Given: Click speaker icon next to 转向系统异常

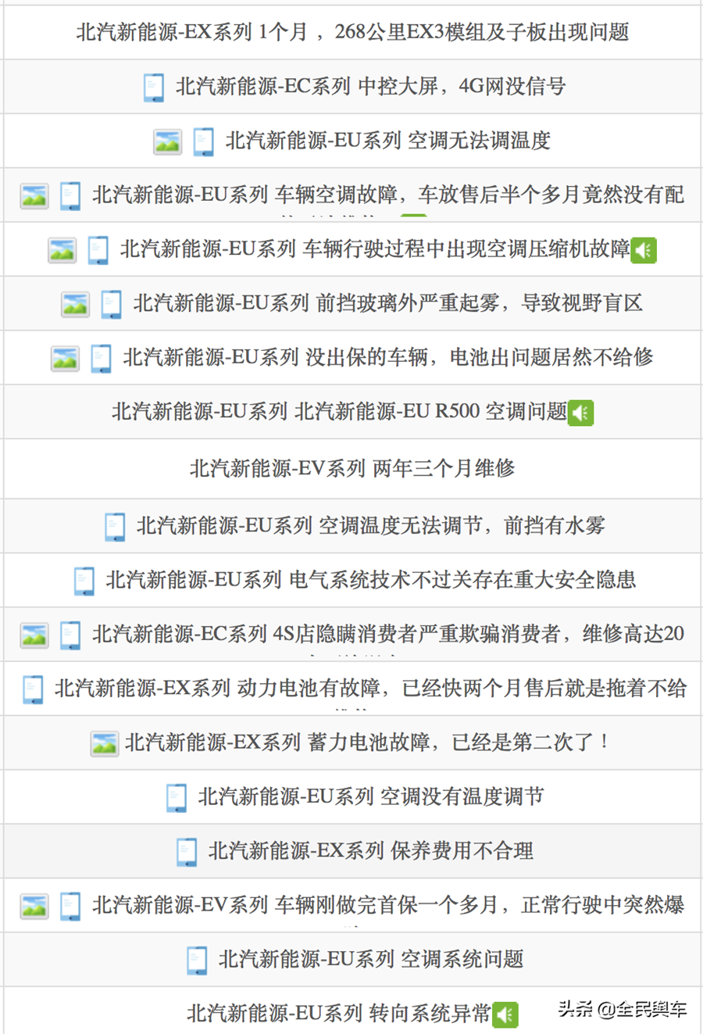Looking at the screenshot, I should [505, 1014].
